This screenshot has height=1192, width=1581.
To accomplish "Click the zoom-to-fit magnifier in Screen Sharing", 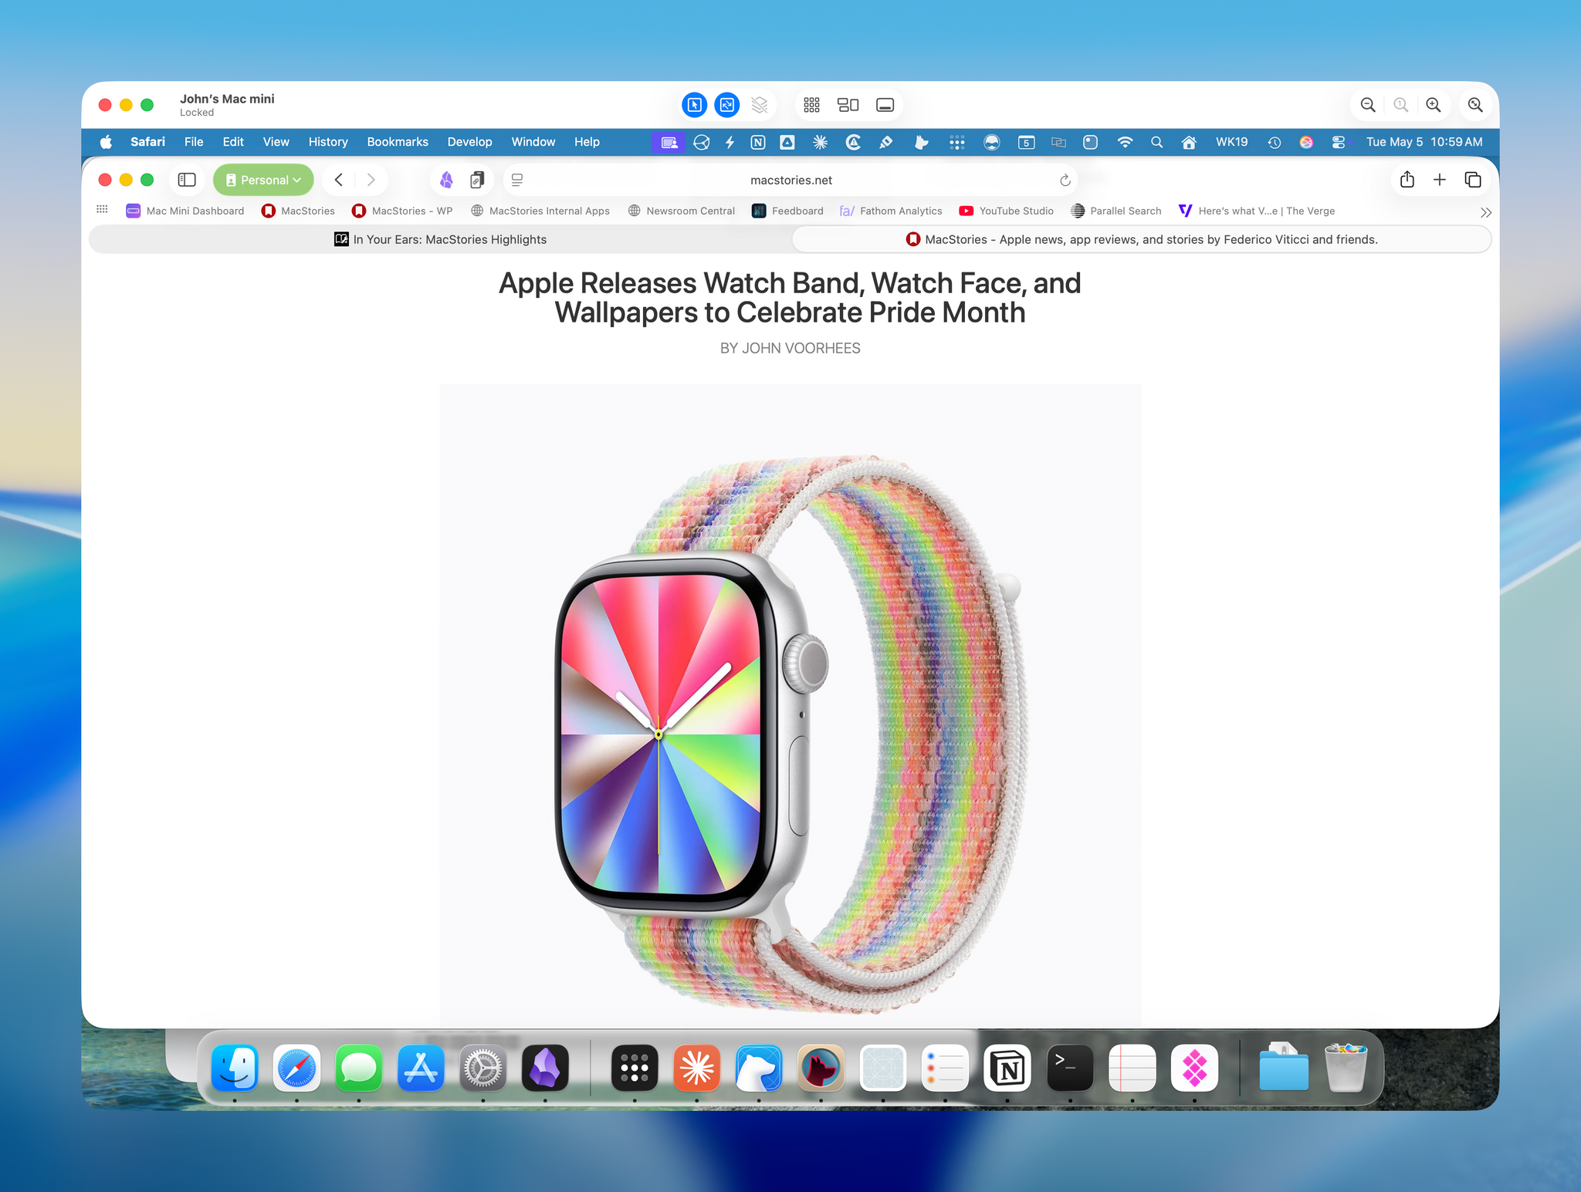I will 1475,105.
